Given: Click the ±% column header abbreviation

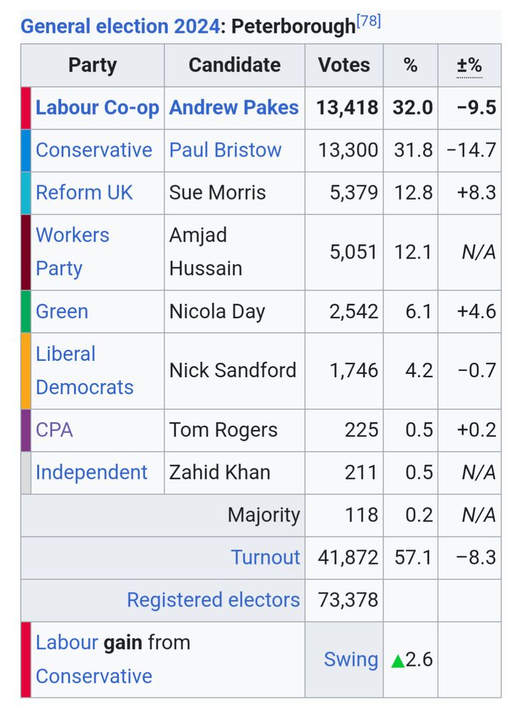Looking at the screenshot, I should click(469, 66).
